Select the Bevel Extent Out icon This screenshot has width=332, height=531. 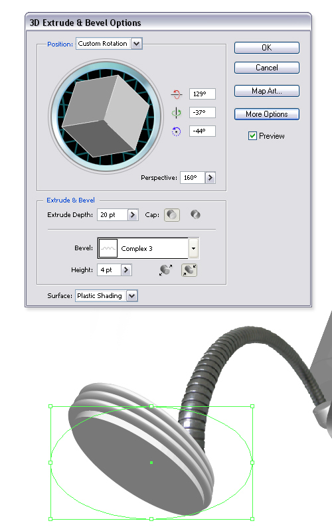tap(165, 270)
